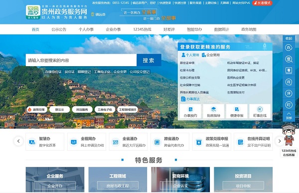This screenshot has width=299, height=193.
Task: Click the 办事预约 appointment icon tile
Action: pos(190,111)
